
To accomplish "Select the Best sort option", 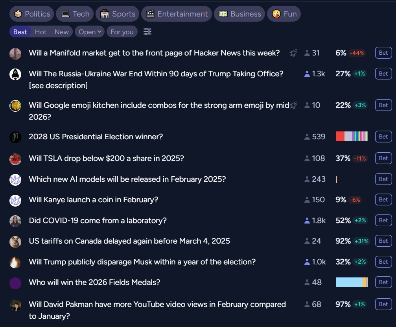I will [20, 32].
